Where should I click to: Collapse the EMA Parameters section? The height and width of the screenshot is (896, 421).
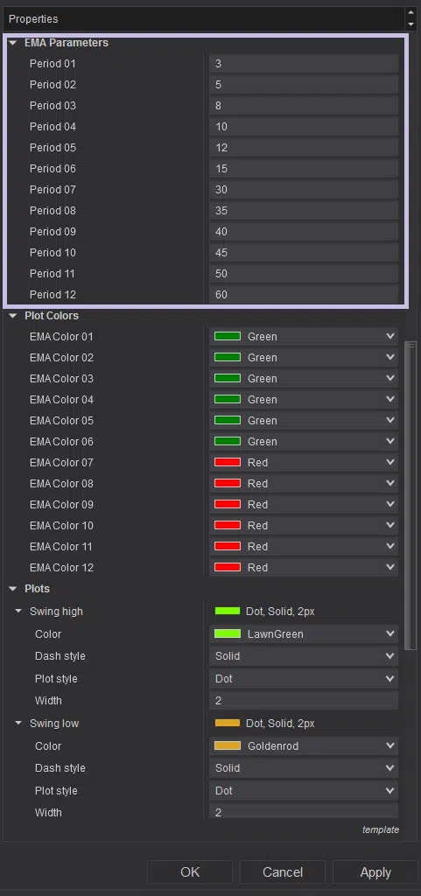click(x=13, y=43)
